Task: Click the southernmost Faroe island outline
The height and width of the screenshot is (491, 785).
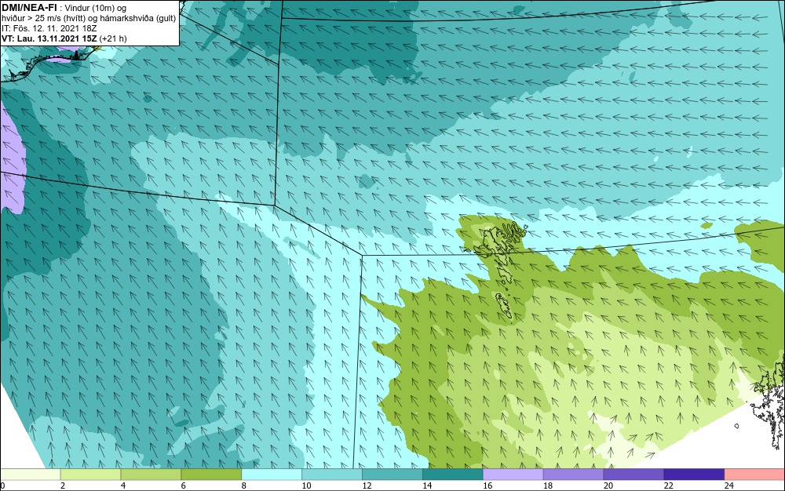Action: [x=504, y=307]
